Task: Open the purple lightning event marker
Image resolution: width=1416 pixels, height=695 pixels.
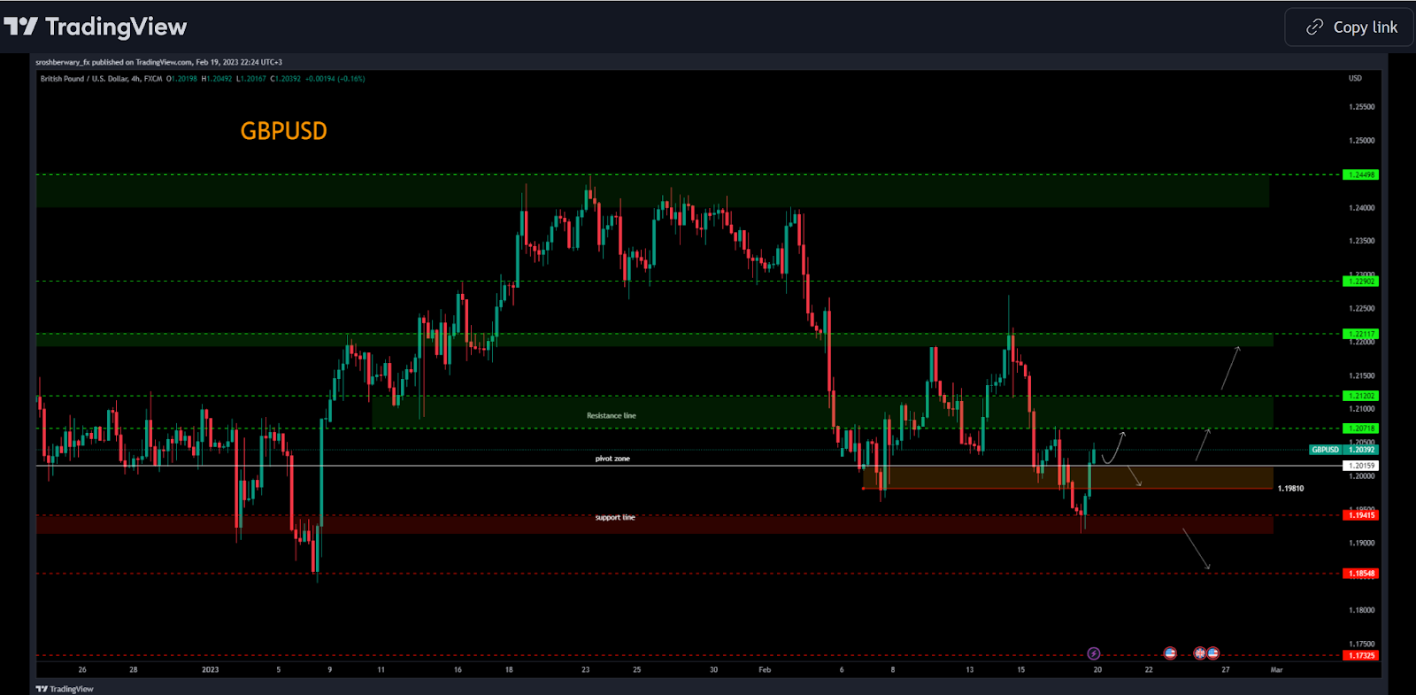Action: (x=1094, y=653)
